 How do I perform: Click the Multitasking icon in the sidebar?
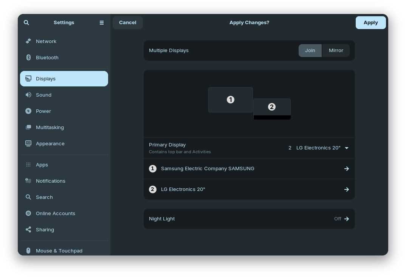pyautogui.click(x=28, y=127)
